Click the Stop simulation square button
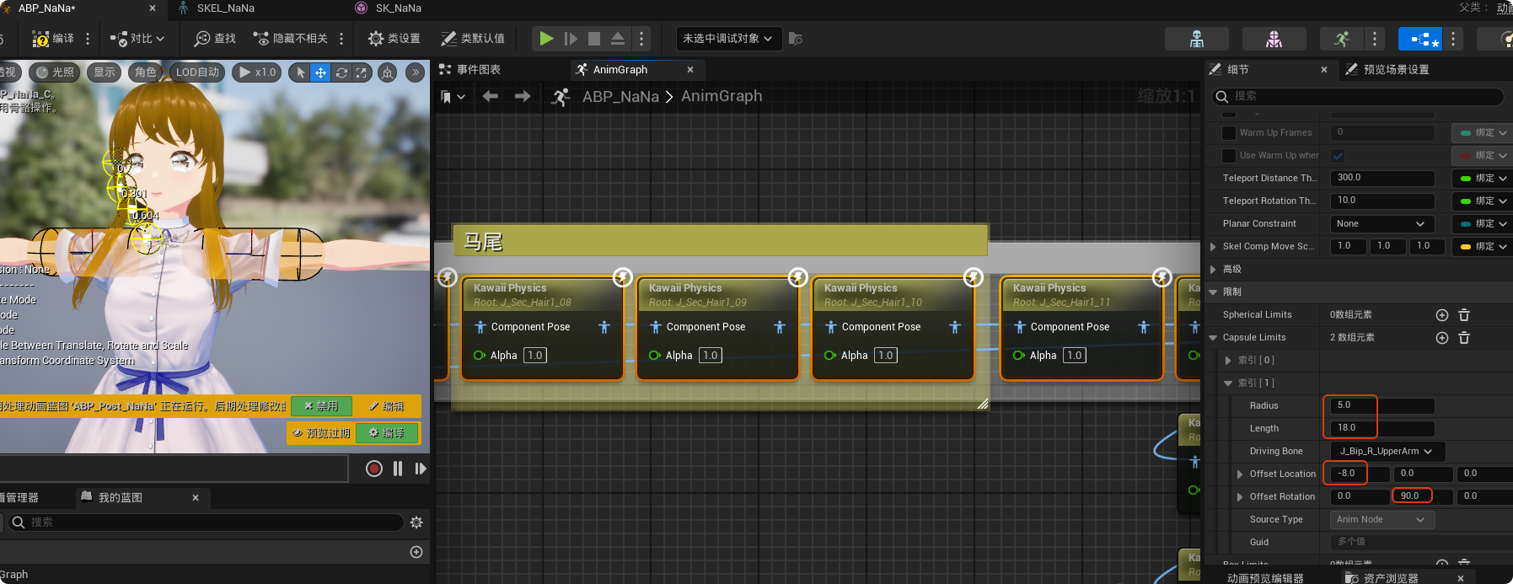 point(594,39)
